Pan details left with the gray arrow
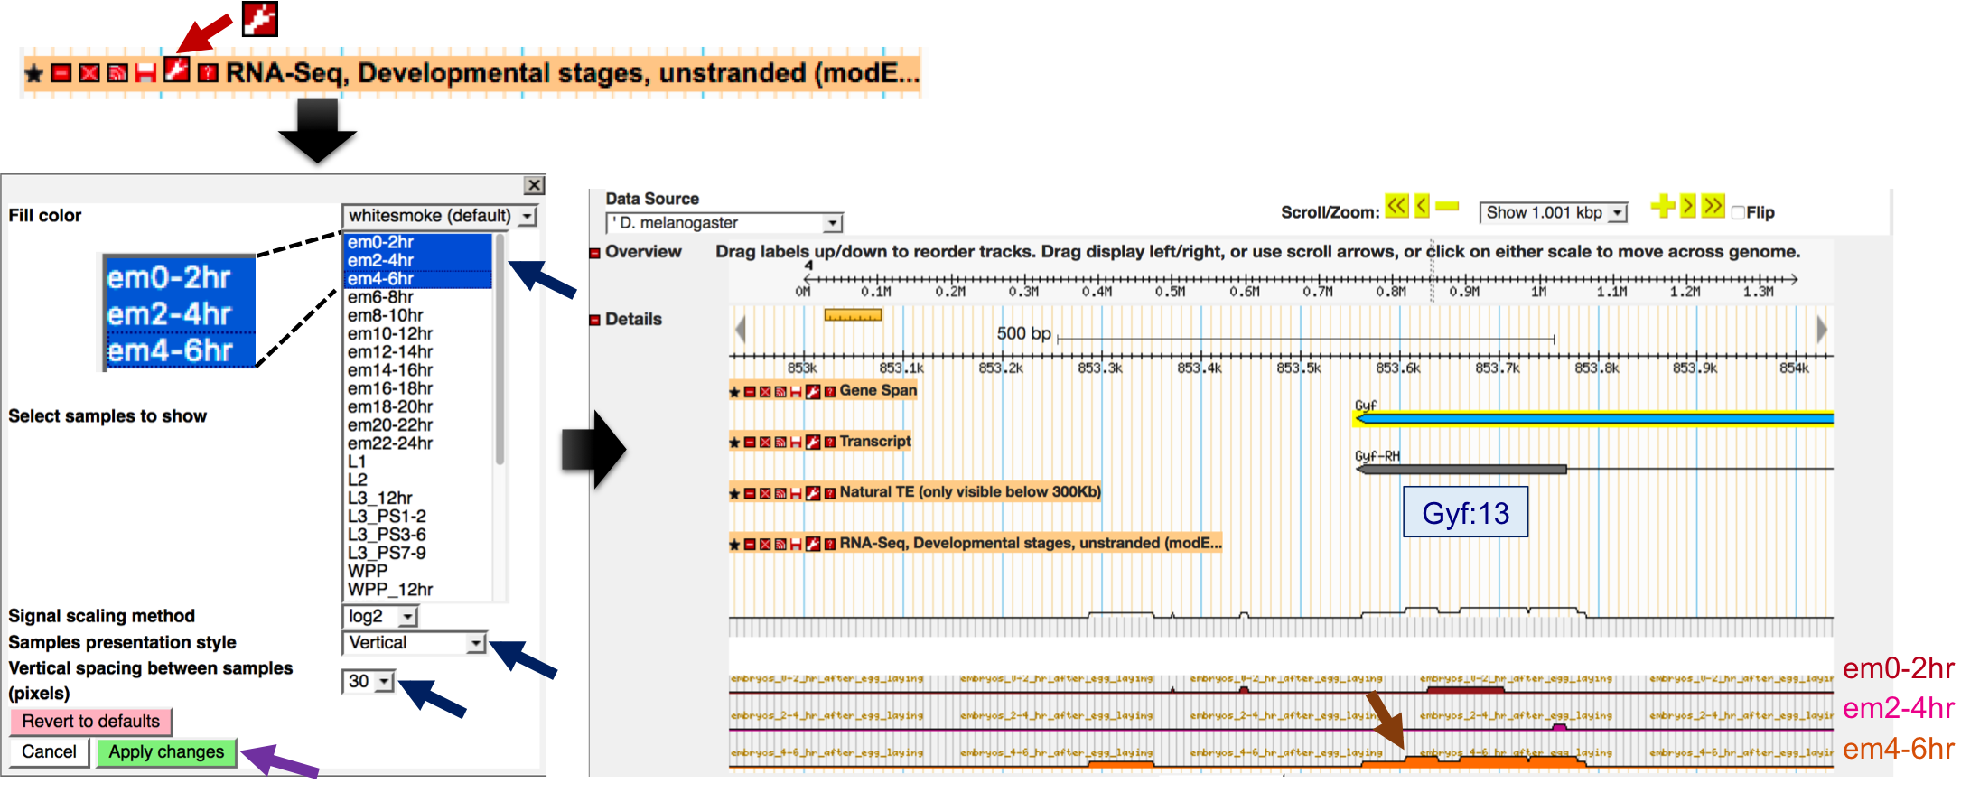The image size is (1970, 802). (x=740, y=329)
